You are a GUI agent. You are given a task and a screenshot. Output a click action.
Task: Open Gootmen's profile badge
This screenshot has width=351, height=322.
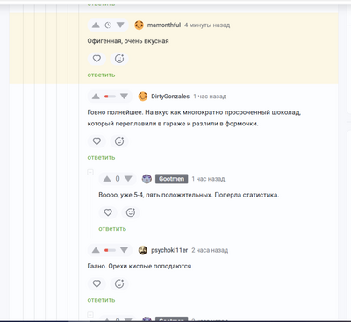172,179
